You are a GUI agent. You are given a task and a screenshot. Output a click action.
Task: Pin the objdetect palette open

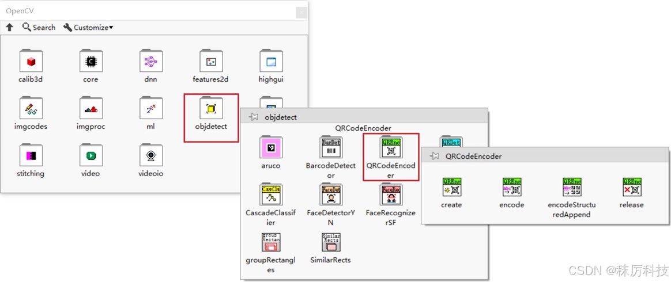tap(254, 117)
